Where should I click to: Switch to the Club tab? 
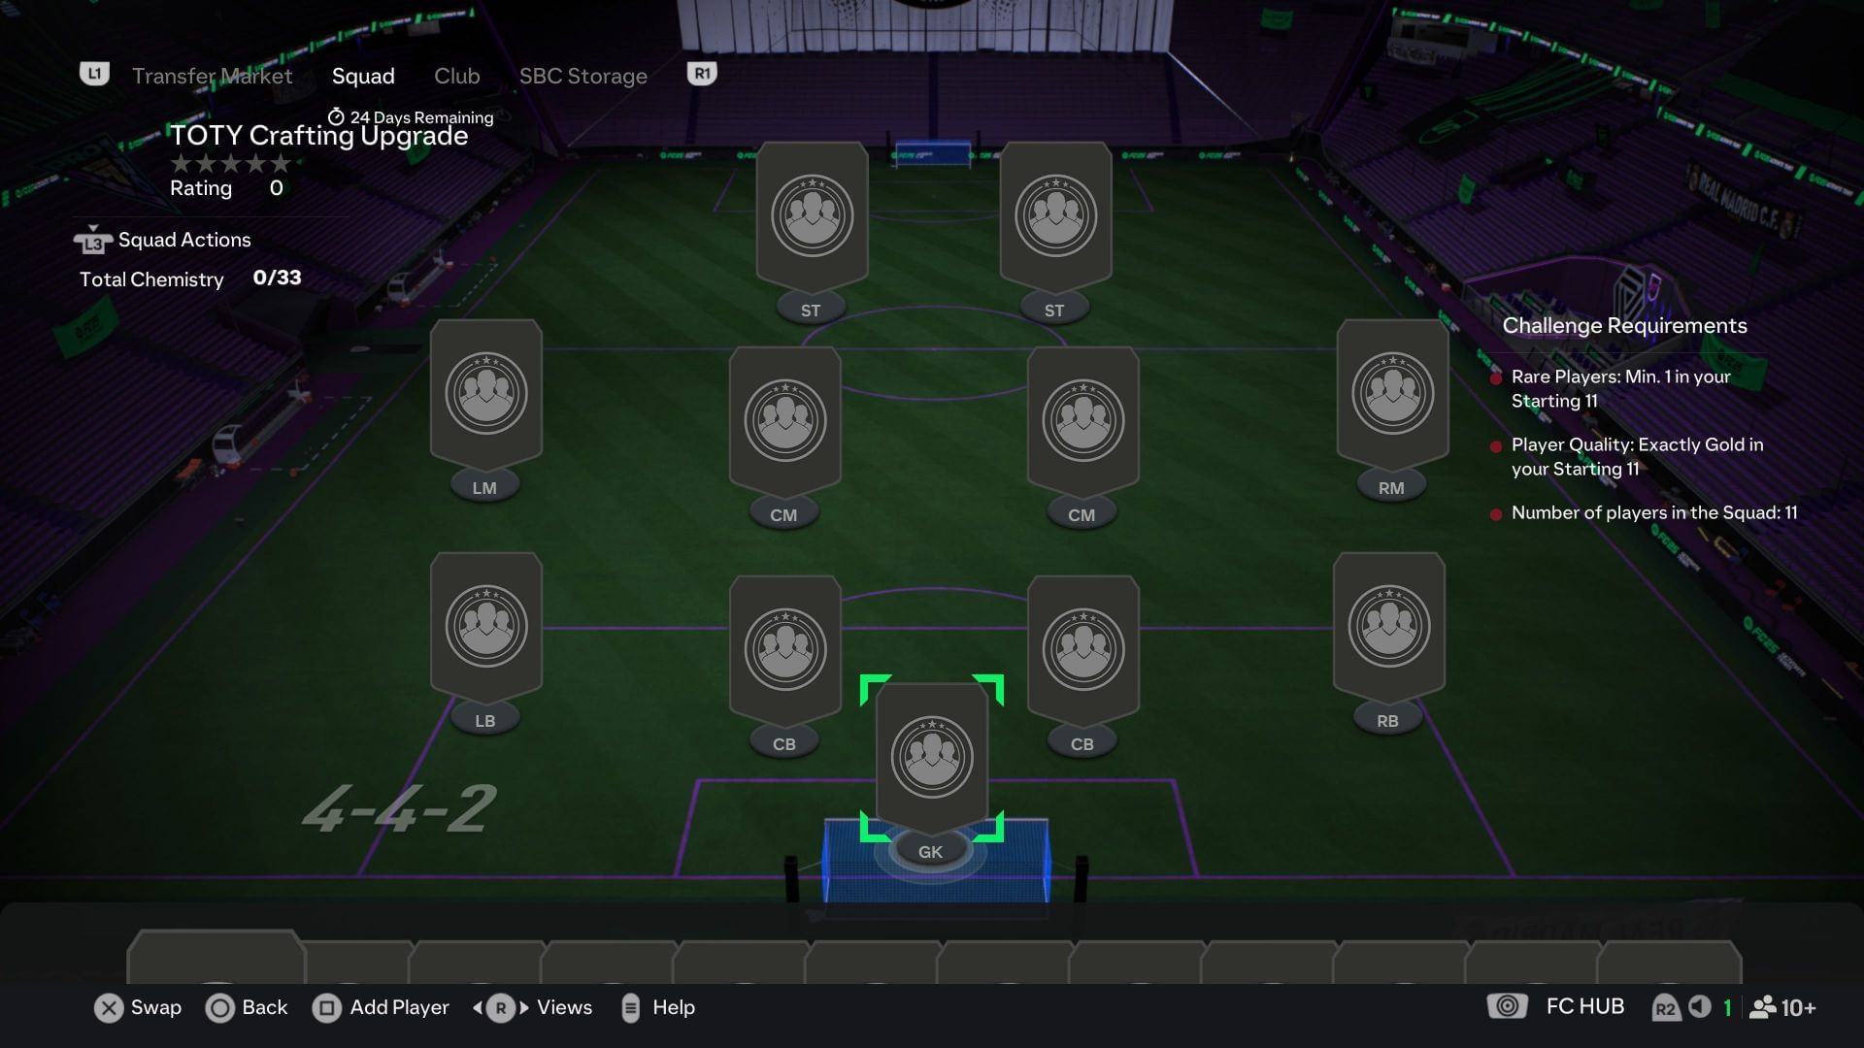coord(456,76)
